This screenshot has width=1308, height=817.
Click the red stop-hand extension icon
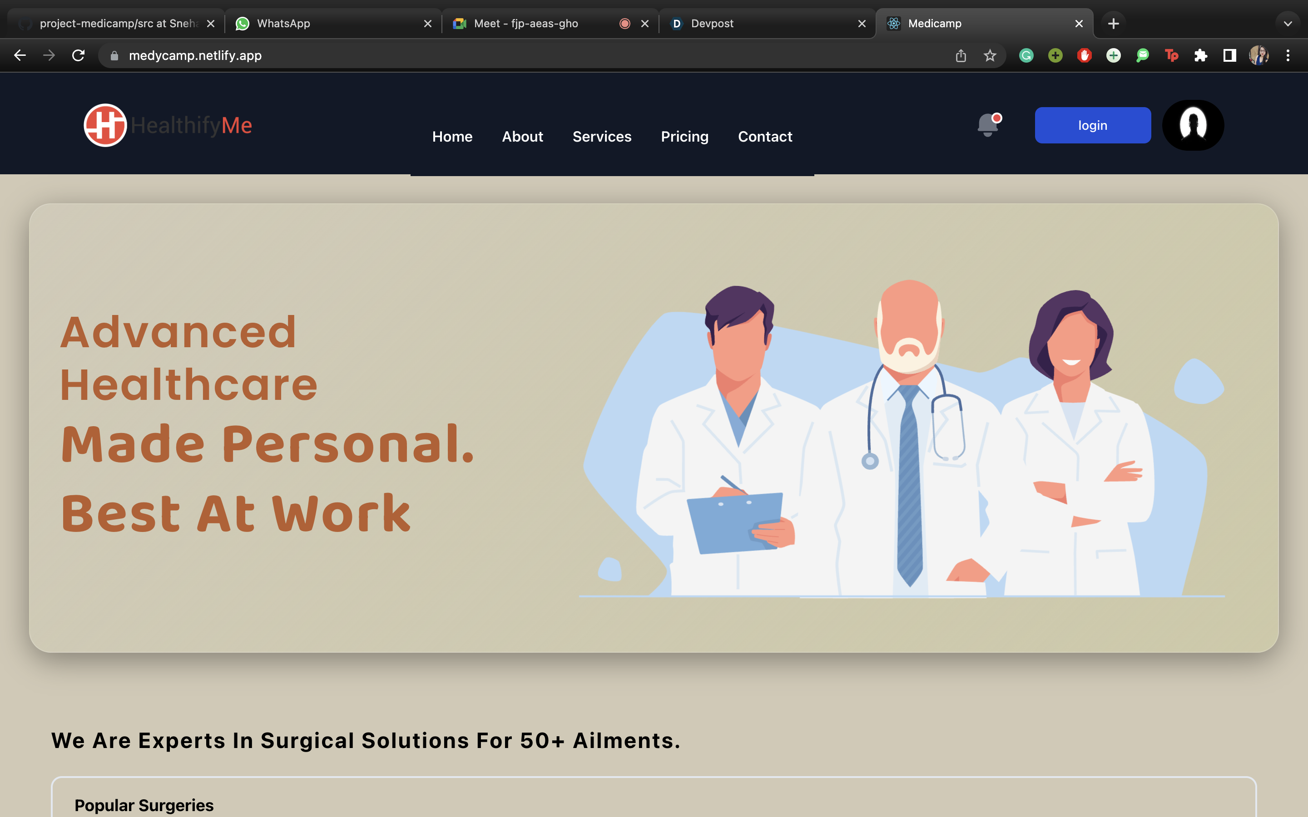tap(1084, 55)
